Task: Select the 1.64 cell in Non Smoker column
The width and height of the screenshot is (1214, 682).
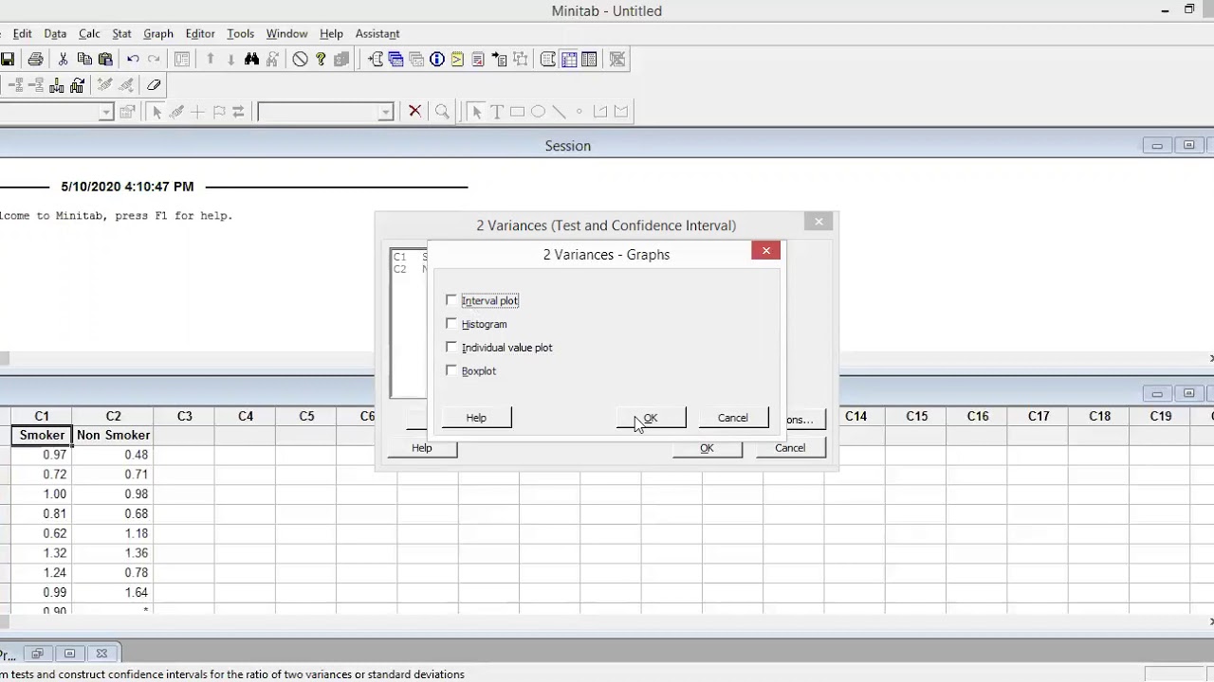Action: [113, 592]
